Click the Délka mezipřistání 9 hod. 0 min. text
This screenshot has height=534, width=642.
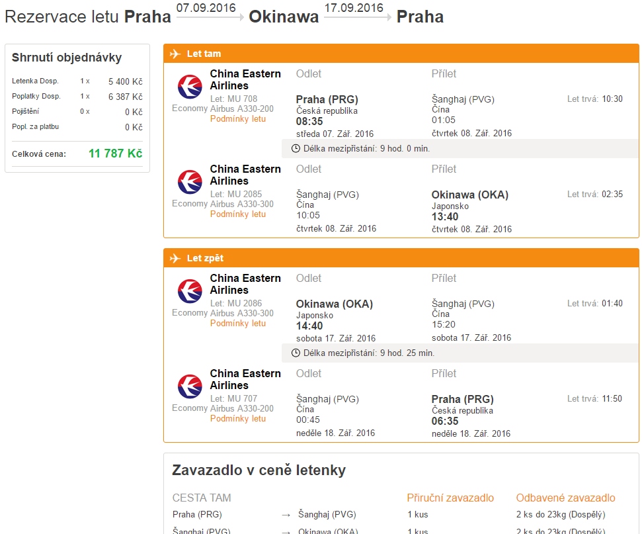366,149
